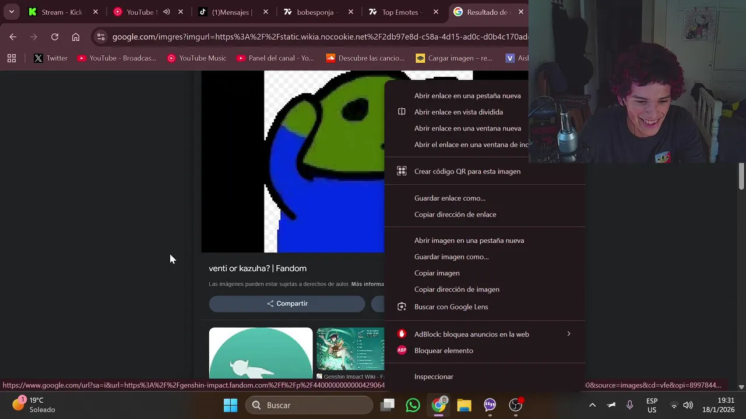
Task: Open the Más información link
Action: tap(367, 284)
